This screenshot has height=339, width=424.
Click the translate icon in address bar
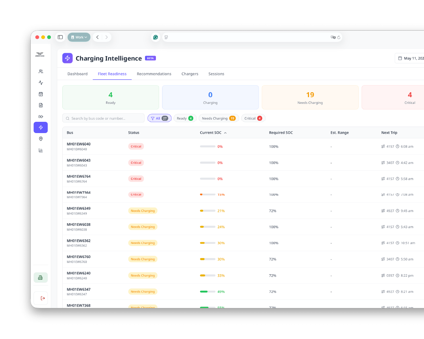click(333, 37)
